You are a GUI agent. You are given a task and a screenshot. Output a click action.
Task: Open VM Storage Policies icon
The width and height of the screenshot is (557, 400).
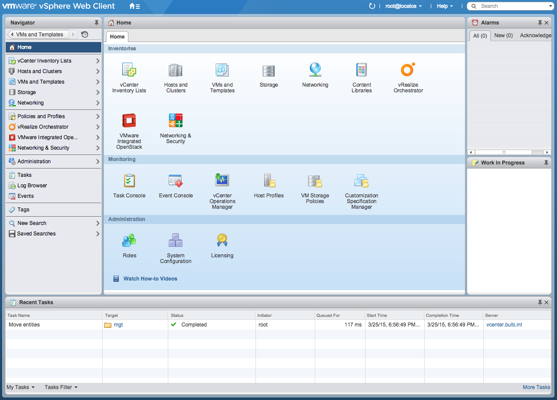[315, 180]
